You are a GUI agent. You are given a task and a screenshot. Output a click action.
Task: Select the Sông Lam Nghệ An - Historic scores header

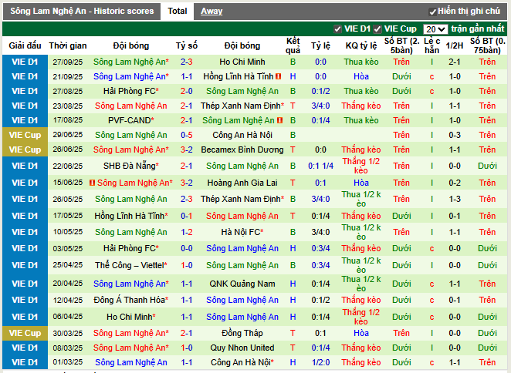[82, 11]
